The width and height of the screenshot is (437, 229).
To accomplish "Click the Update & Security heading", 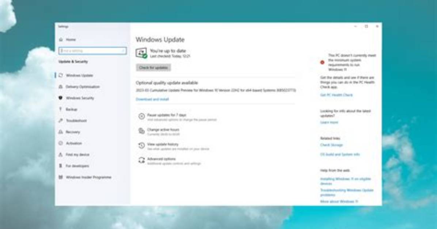I will click(73, 62).
